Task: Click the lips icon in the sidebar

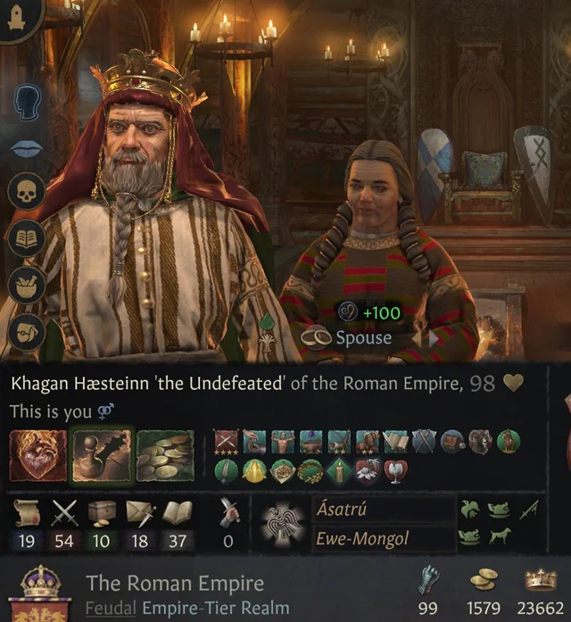Action: point(27,149)
